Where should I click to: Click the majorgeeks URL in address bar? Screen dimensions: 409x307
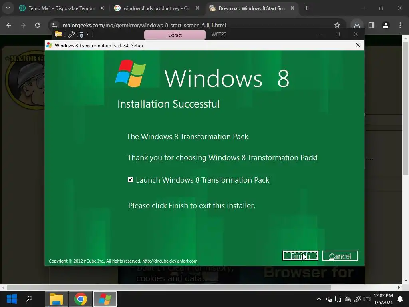click(144, 25)
